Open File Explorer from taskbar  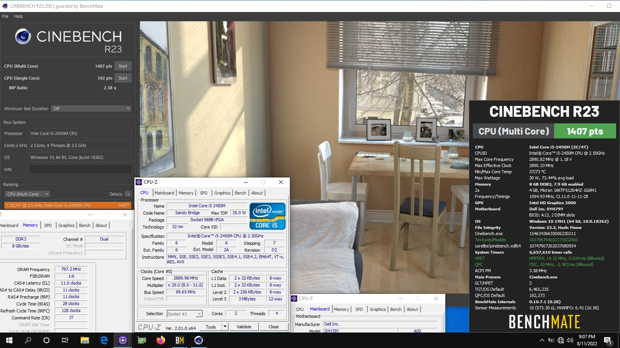[x=85, y=340]
